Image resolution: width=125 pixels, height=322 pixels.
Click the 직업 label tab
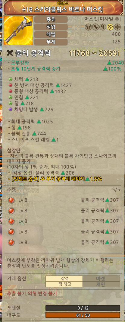(51, 27)
